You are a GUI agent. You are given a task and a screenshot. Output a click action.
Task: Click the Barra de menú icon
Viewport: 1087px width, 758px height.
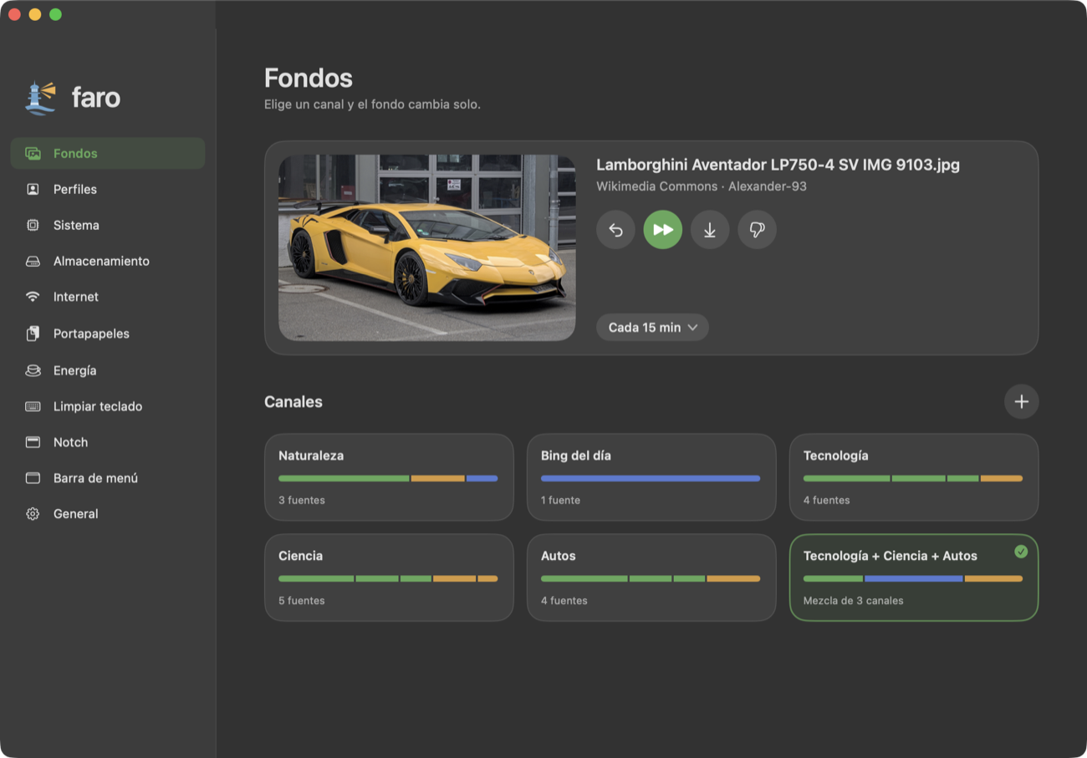[33, 478]
